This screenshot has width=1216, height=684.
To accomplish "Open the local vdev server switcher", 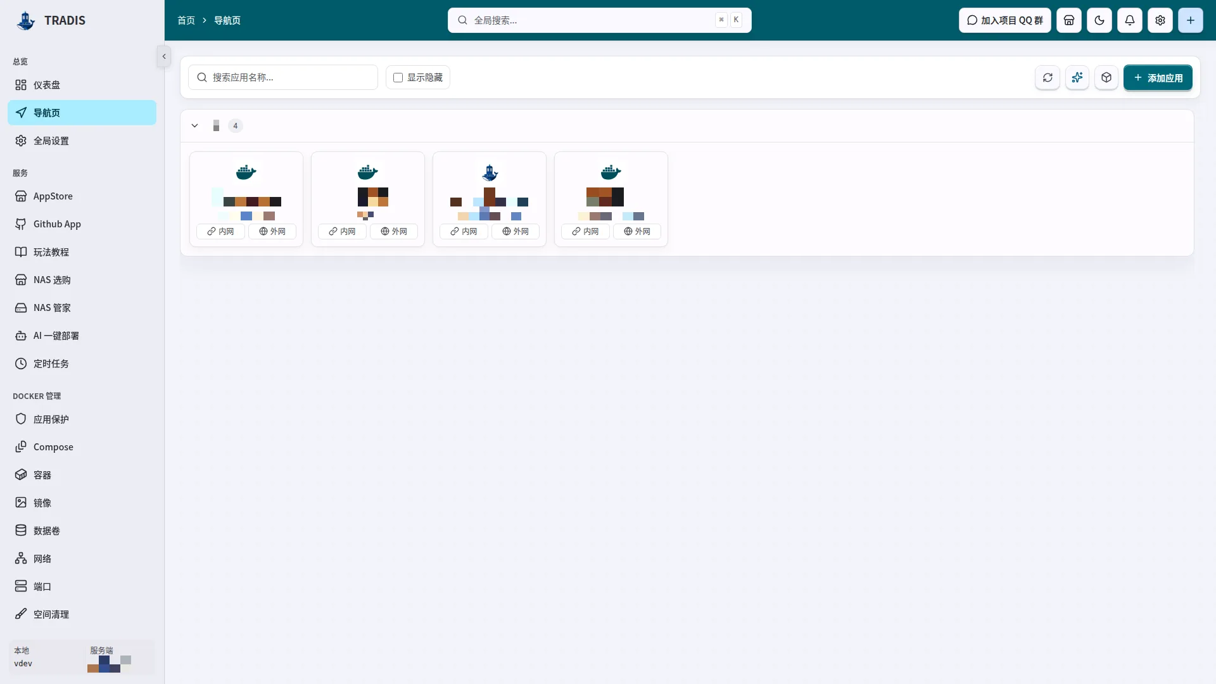I will pos(82,657).
